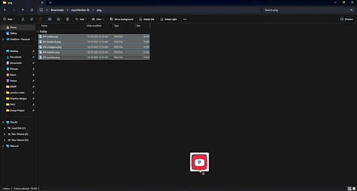Expand the Network tree node
Viewport: 357px width, 191px height.
pos(3,146)
